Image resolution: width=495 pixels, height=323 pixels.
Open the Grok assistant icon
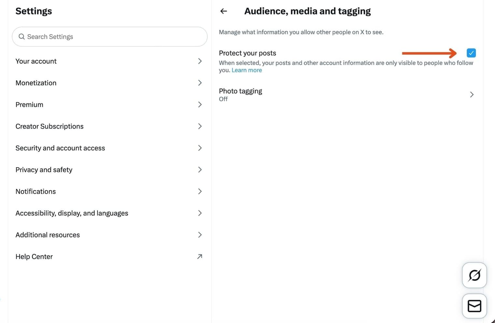[x=474, y=275]
